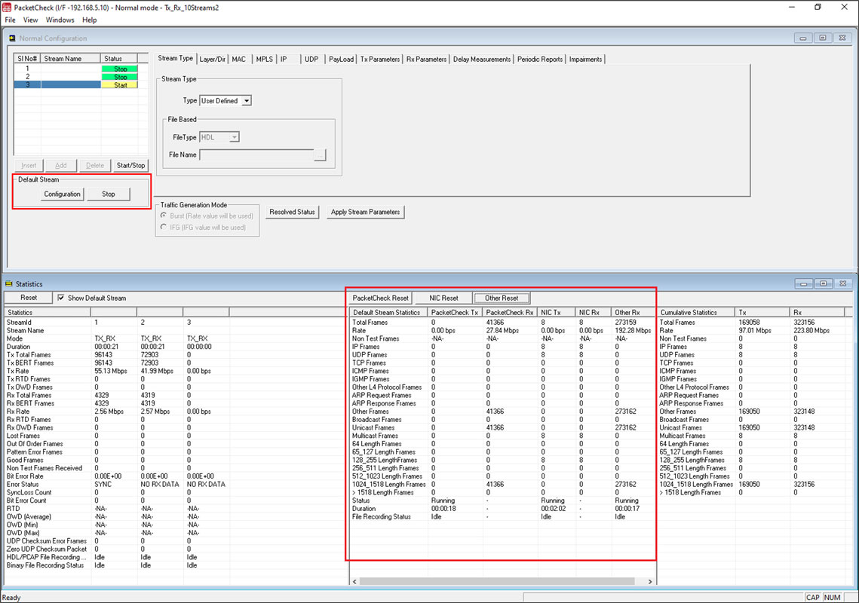Open the File menu
The image size is (859, 603).
point(10,20)
